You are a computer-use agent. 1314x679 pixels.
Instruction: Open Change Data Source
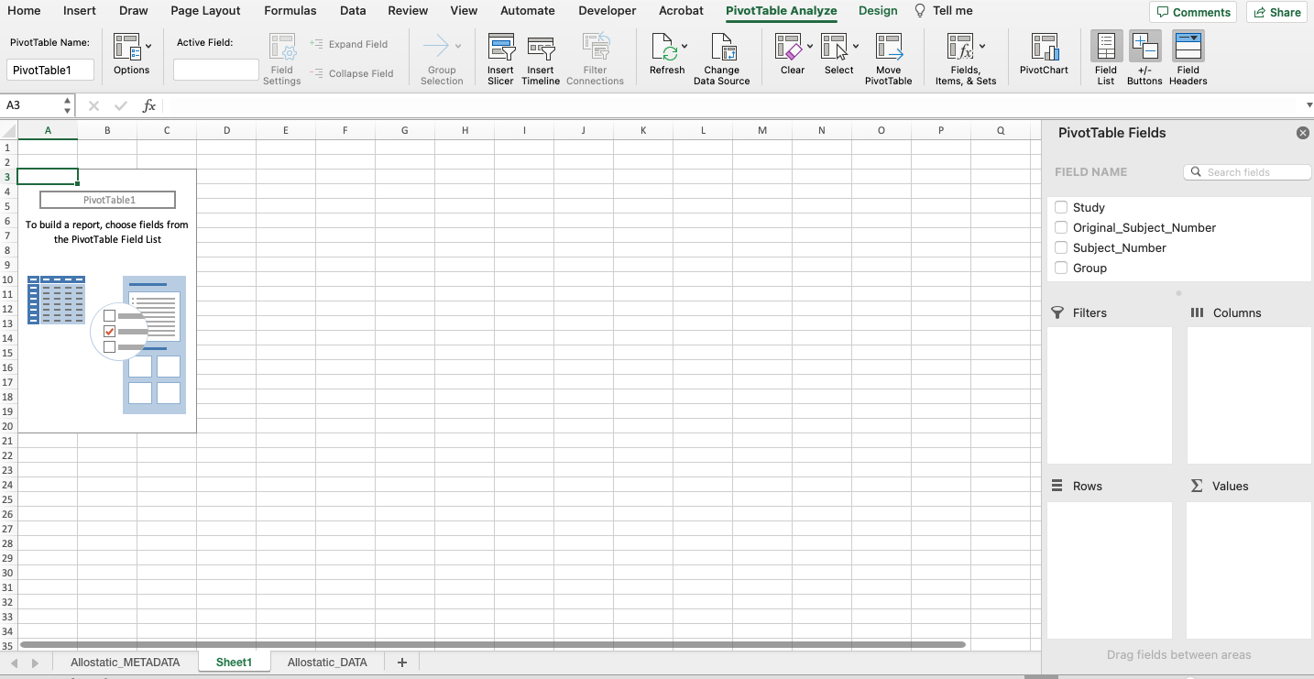pyautogui.click(x=721, y=49)
